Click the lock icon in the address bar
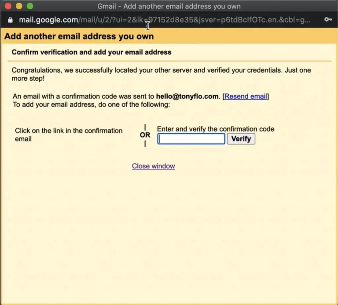 [x=11, y=20]
